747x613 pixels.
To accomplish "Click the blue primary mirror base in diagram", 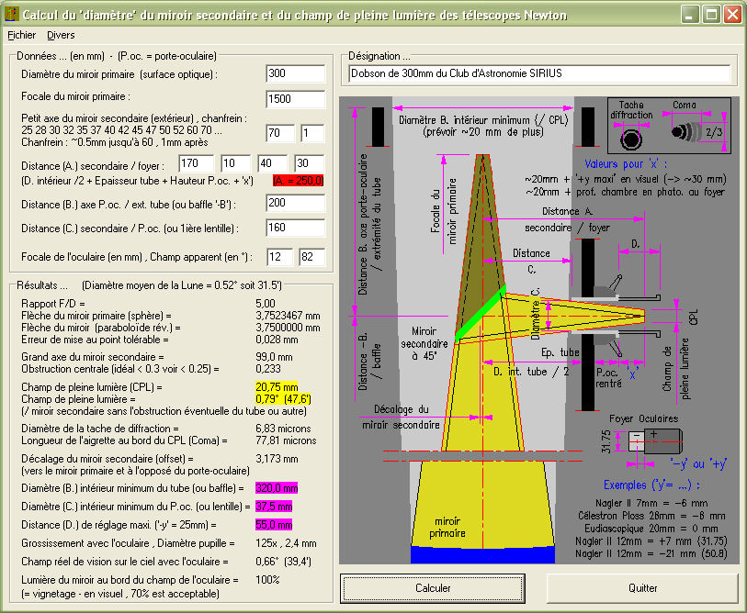I will (482, 554).
